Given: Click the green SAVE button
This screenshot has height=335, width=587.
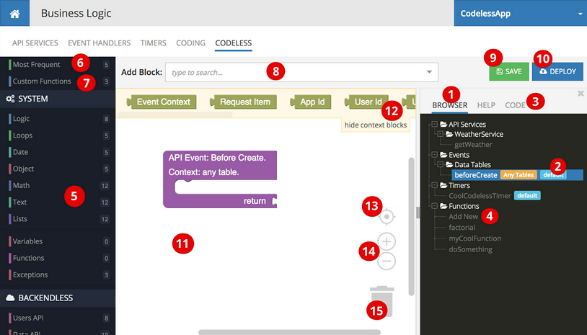Looking at the screenshot, I should pos(509,71).
